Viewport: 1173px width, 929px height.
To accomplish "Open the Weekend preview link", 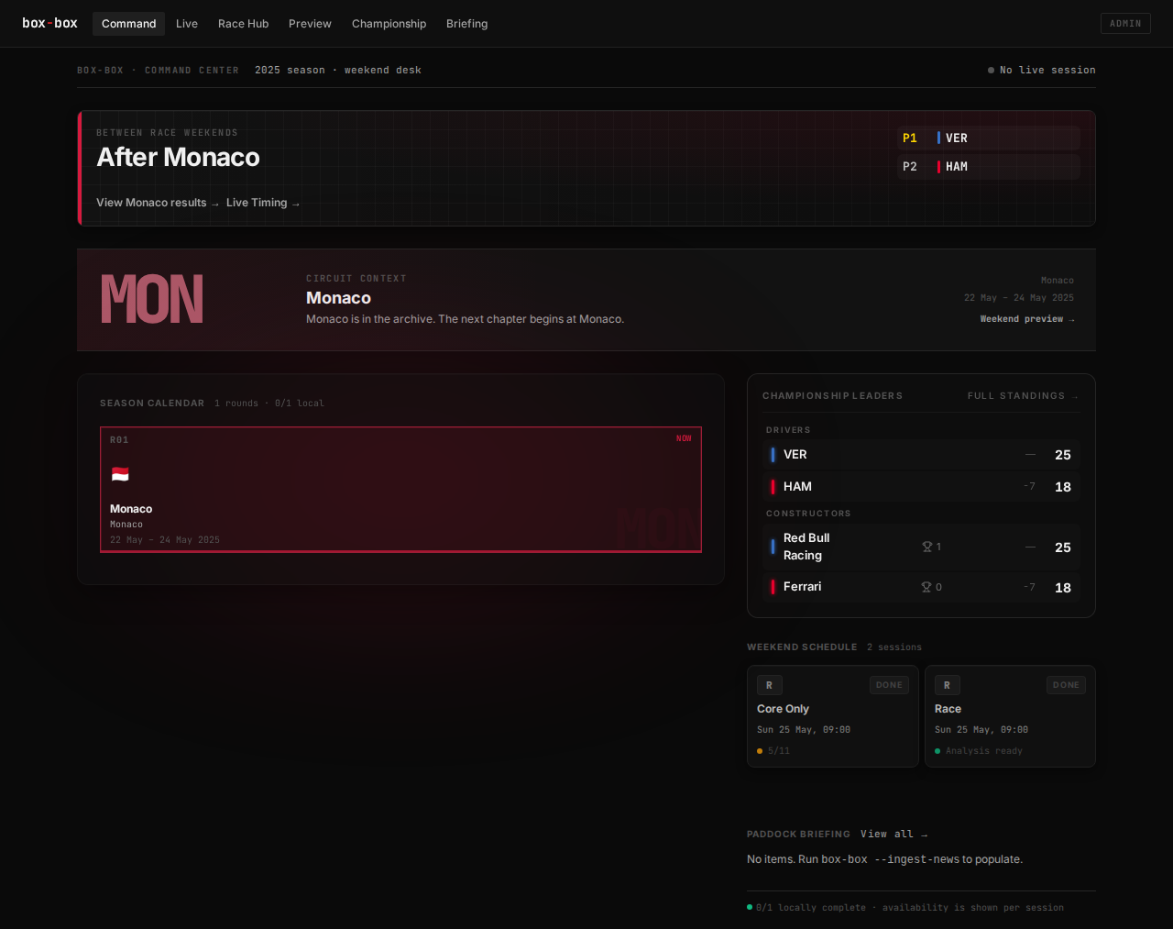I will (x=1027, y=319).
